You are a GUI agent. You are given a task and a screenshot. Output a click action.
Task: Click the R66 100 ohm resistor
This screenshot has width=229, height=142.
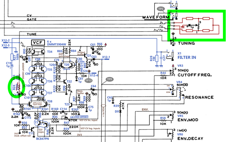point(99,47)
